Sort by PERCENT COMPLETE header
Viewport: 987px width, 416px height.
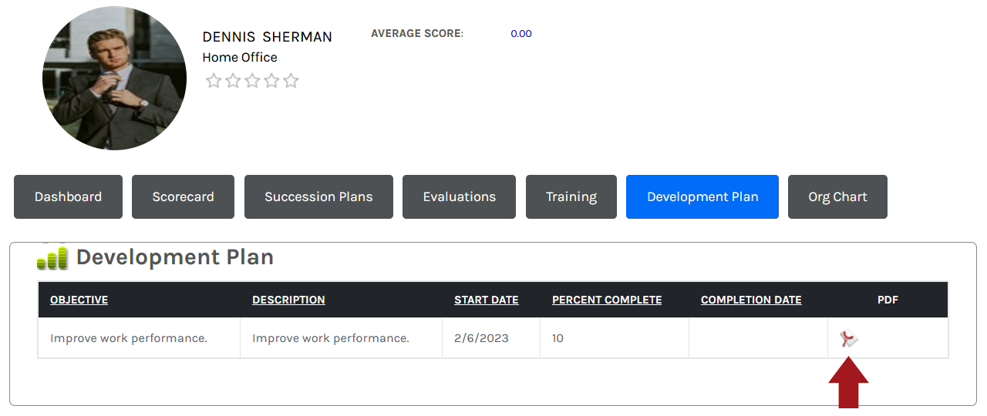click(x=607, y=300)
